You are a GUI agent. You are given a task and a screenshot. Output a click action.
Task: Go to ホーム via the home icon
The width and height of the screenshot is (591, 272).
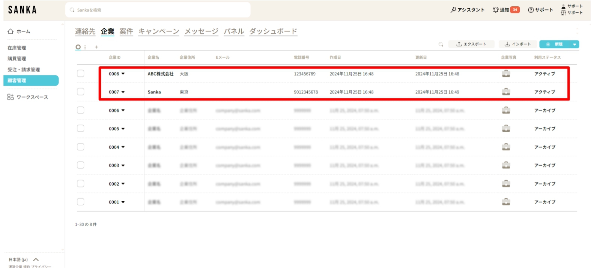(x=11, y=31)
